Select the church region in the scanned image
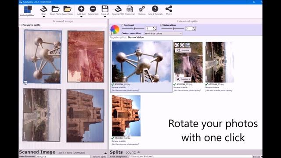The image size is (281, 158). 85,116
